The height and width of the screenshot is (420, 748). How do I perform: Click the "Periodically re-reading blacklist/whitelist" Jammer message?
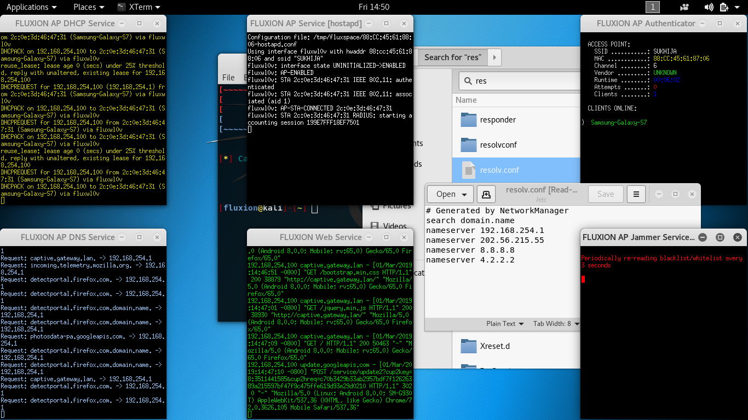[x=661, y=261]
